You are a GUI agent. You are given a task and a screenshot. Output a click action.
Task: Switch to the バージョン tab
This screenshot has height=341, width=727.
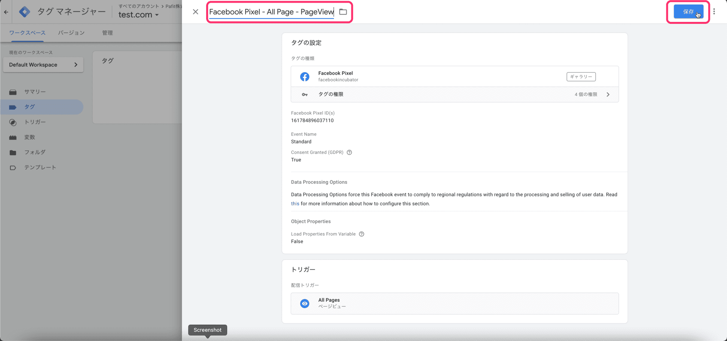[71, 33]
